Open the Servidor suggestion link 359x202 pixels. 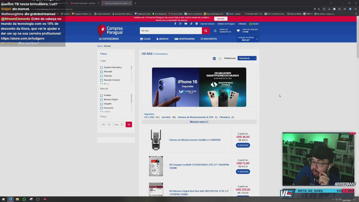166,117
